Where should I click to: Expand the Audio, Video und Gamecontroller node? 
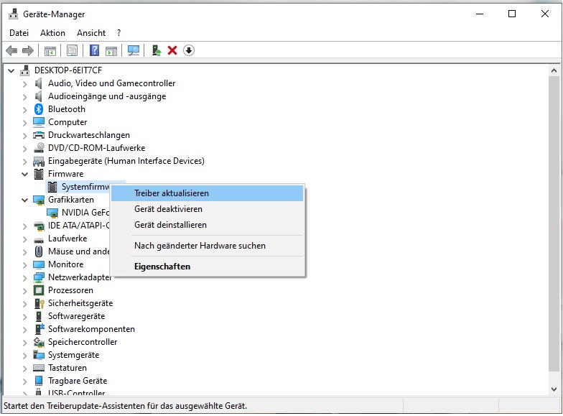click(25, 83)
